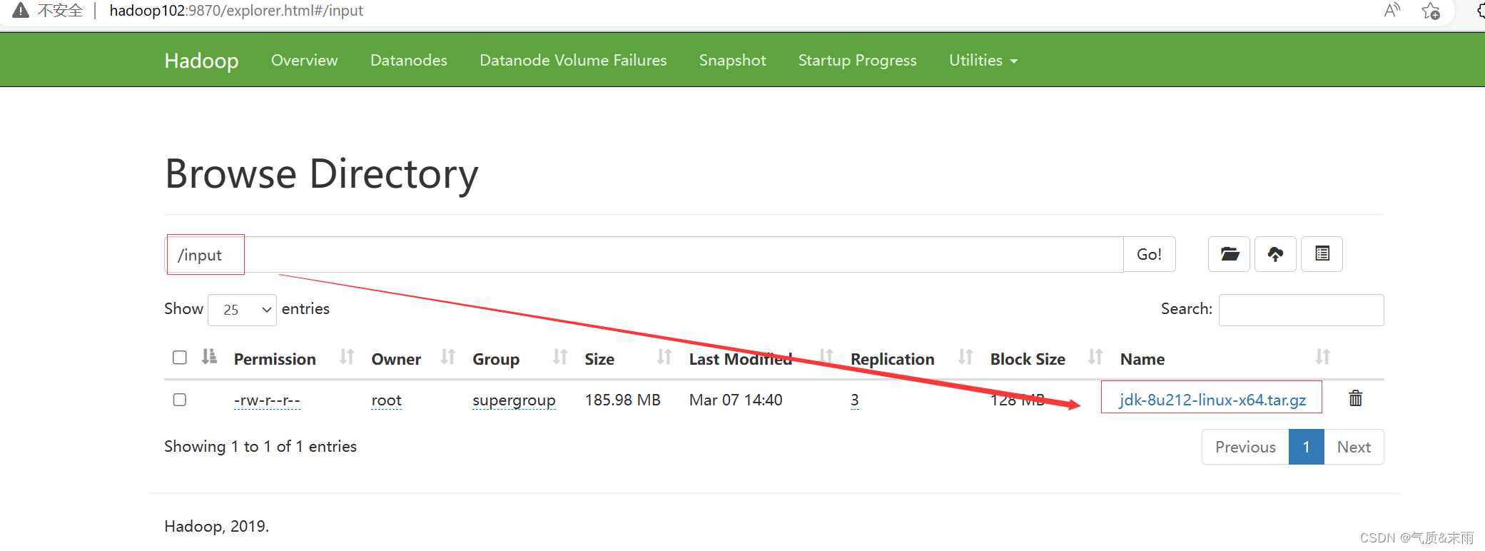Viewport: 1485px width, 551px height.
Task: Open the Snapshot nav item
Action: [x=733, y=61]
